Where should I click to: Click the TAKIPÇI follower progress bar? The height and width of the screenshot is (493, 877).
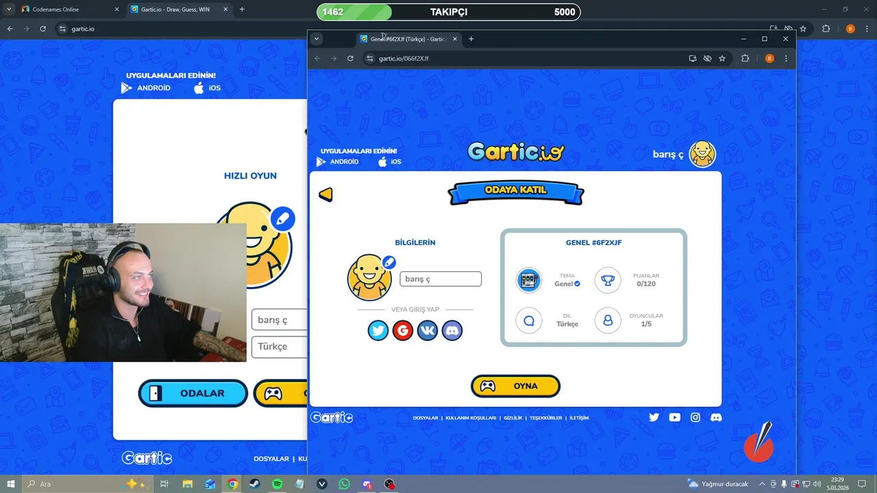point(449,12)
